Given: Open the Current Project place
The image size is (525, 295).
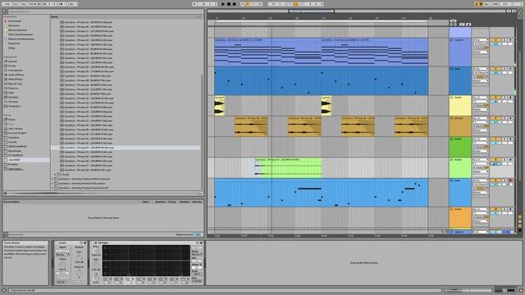Looking at the screenshot, I should 17,133.
